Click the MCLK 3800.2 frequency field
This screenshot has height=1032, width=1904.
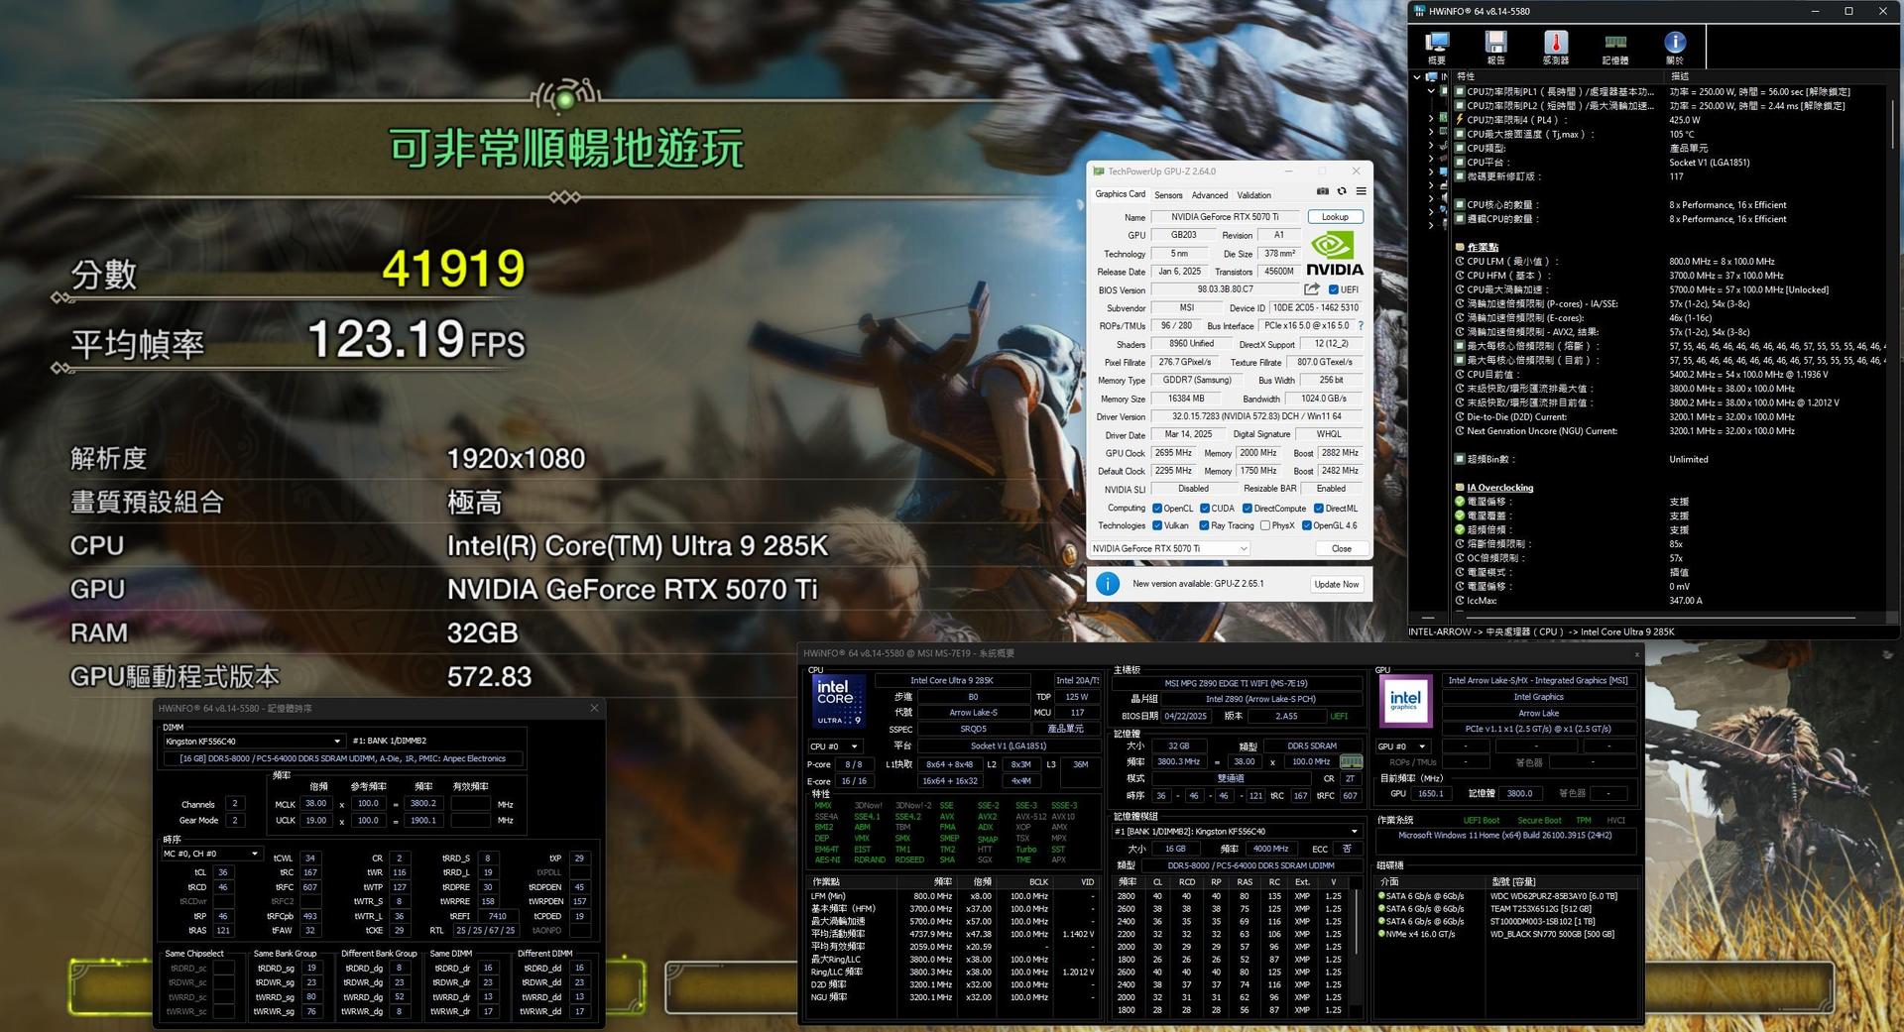(422, 804)
